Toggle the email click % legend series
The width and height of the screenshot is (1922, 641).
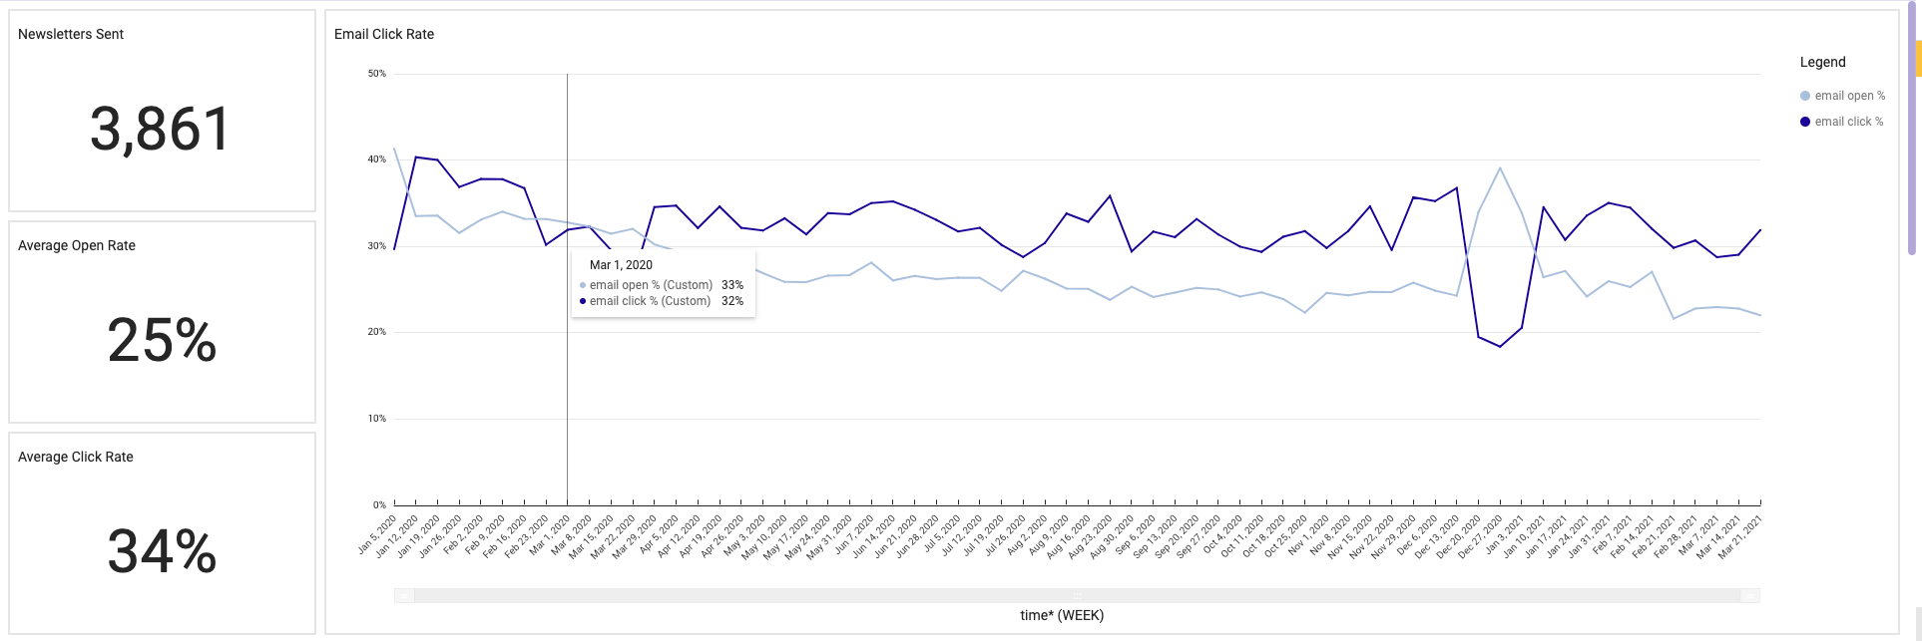click(1848, 122)
